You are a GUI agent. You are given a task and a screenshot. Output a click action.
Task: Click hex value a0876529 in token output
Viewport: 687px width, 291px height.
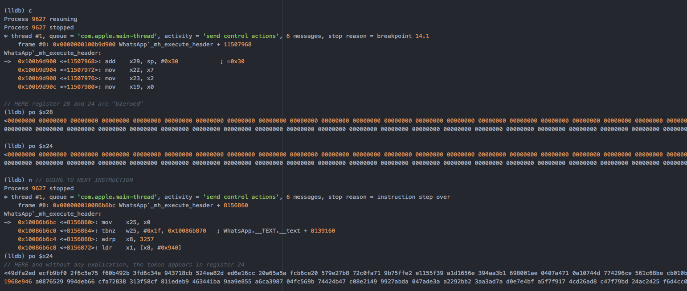[49, 282]
